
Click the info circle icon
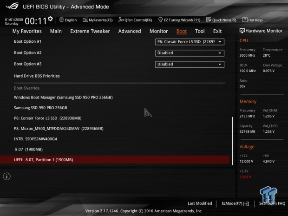point(7,177)
